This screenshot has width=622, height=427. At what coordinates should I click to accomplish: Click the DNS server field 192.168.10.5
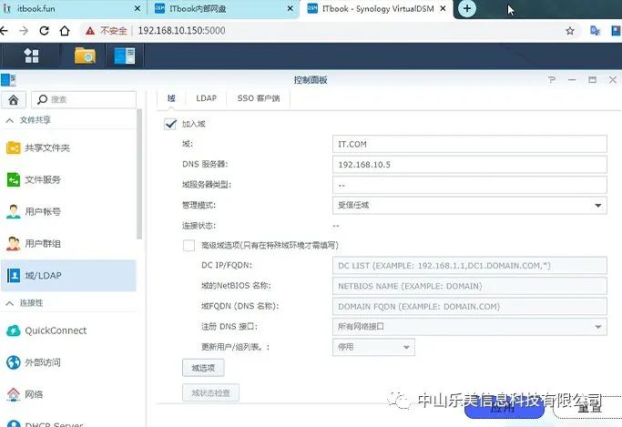[x=470, y=165]
